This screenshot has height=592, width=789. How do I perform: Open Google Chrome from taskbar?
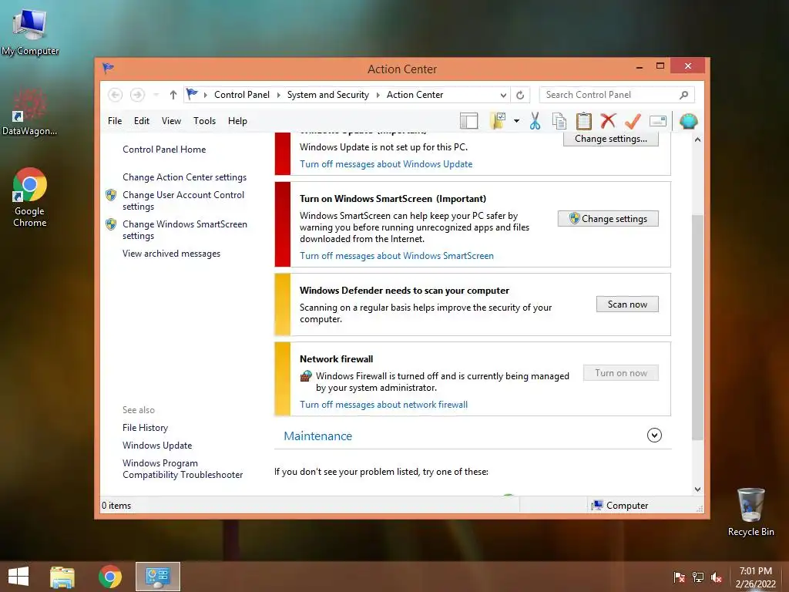pyautogui.click(x=109, y=577)
